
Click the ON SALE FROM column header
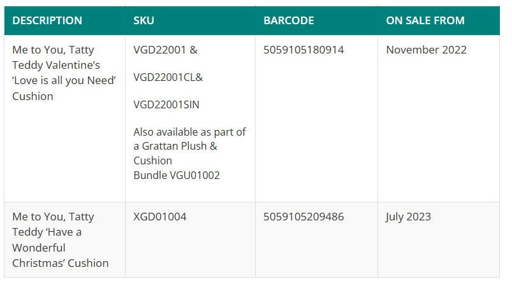coord(425,20)
